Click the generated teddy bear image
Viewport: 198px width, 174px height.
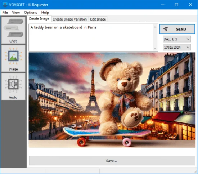pos(112,100)
